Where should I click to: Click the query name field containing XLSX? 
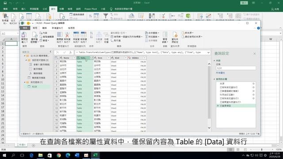pyautogui.click(x=236, y=68)
